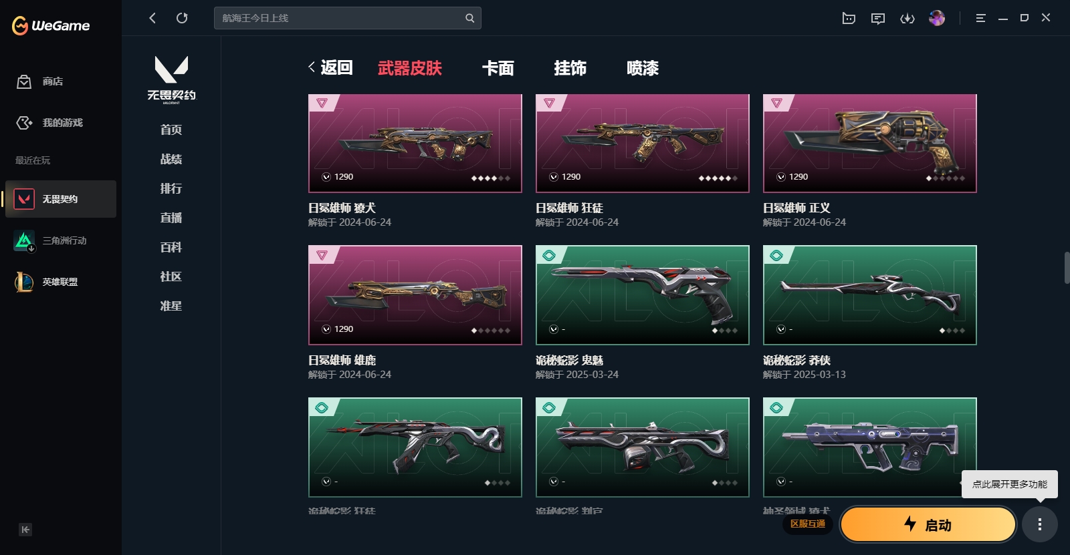Click the orange 启动 launch button
This screenshot has height=555, width=1070.
pos(928,524)
